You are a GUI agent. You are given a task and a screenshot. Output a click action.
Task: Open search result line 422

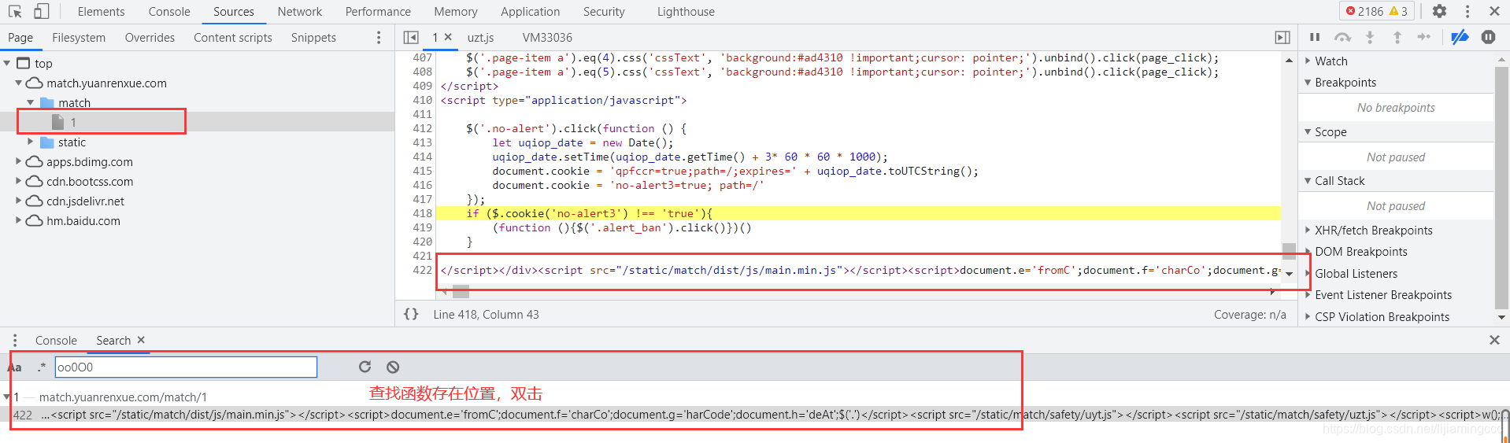pyautogui.click(x=755, y=415)
